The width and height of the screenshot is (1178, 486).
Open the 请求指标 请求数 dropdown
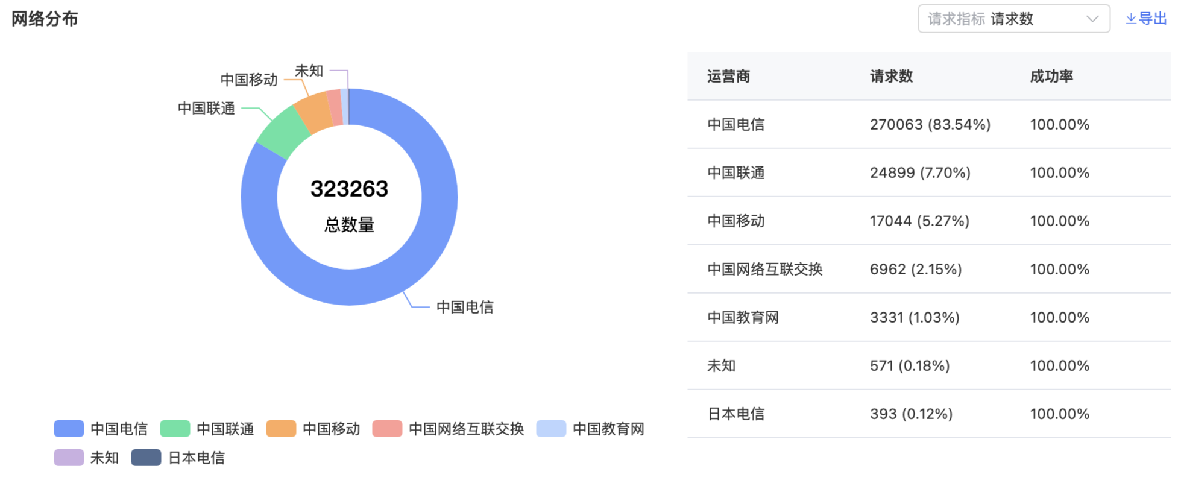tap(1013, 19)
